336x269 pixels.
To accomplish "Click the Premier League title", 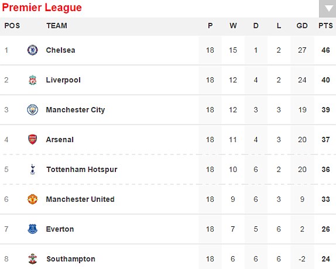I will [x=42, y=7].
